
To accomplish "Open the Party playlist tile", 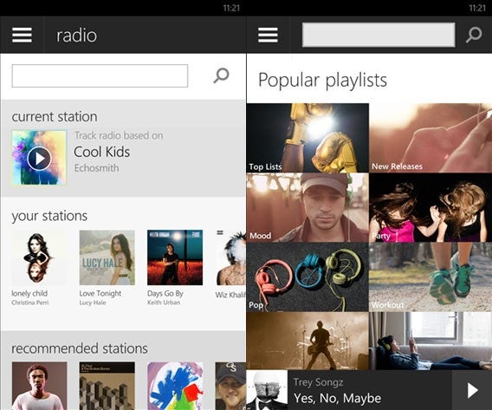I will (x=430, y=207).
